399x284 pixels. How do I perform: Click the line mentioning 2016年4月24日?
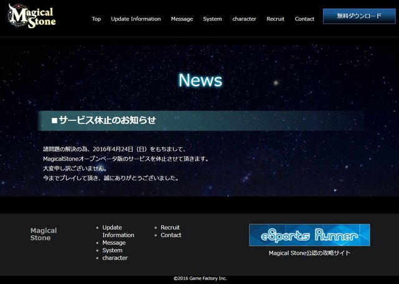point(114,149)
